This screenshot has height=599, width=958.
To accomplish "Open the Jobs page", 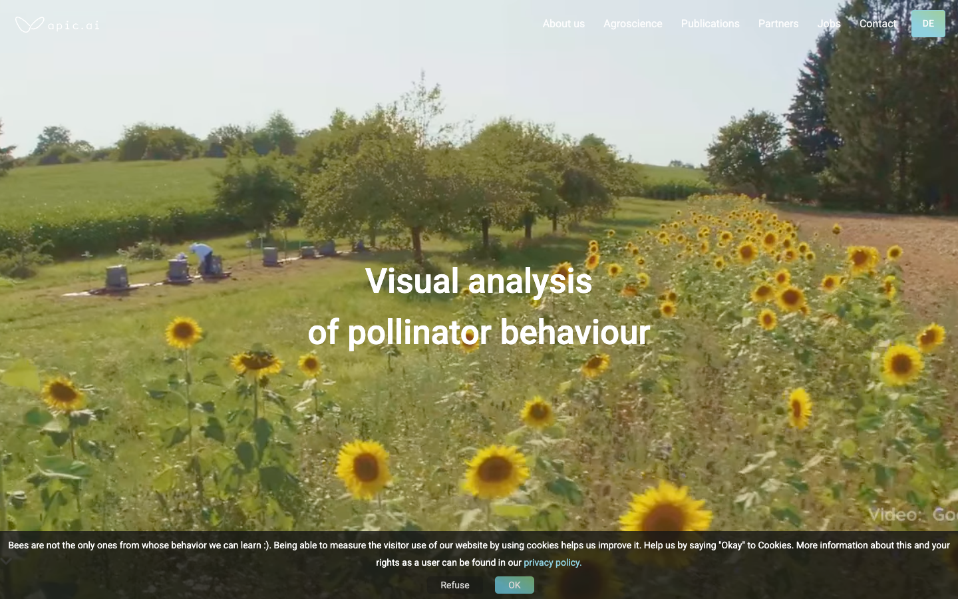I will [x=829, y=24].
